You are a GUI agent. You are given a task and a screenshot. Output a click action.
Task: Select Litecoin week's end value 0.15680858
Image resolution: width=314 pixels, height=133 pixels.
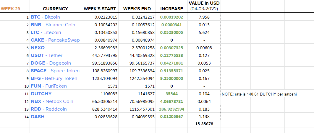pyautogui.click(x=143, y=32)
